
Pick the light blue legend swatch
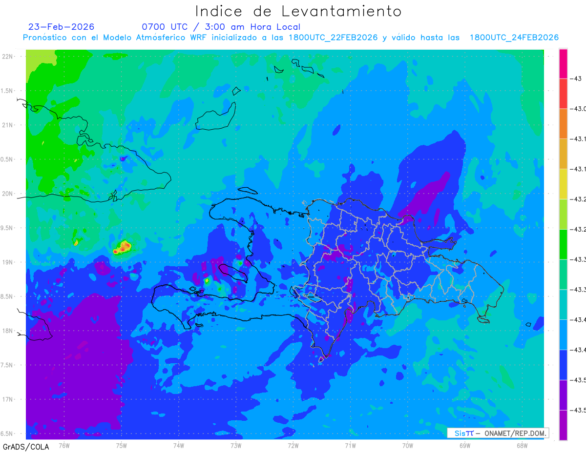563,334
